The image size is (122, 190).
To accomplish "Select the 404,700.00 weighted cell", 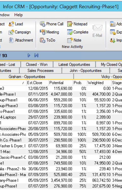I will point(99,94).
